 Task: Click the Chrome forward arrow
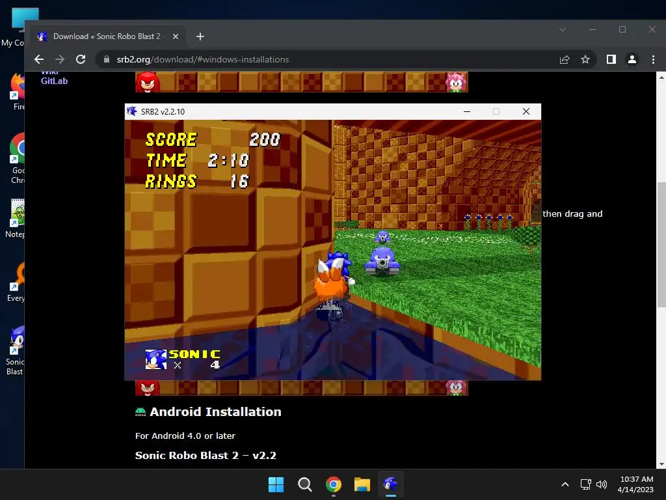pos(60,59)
